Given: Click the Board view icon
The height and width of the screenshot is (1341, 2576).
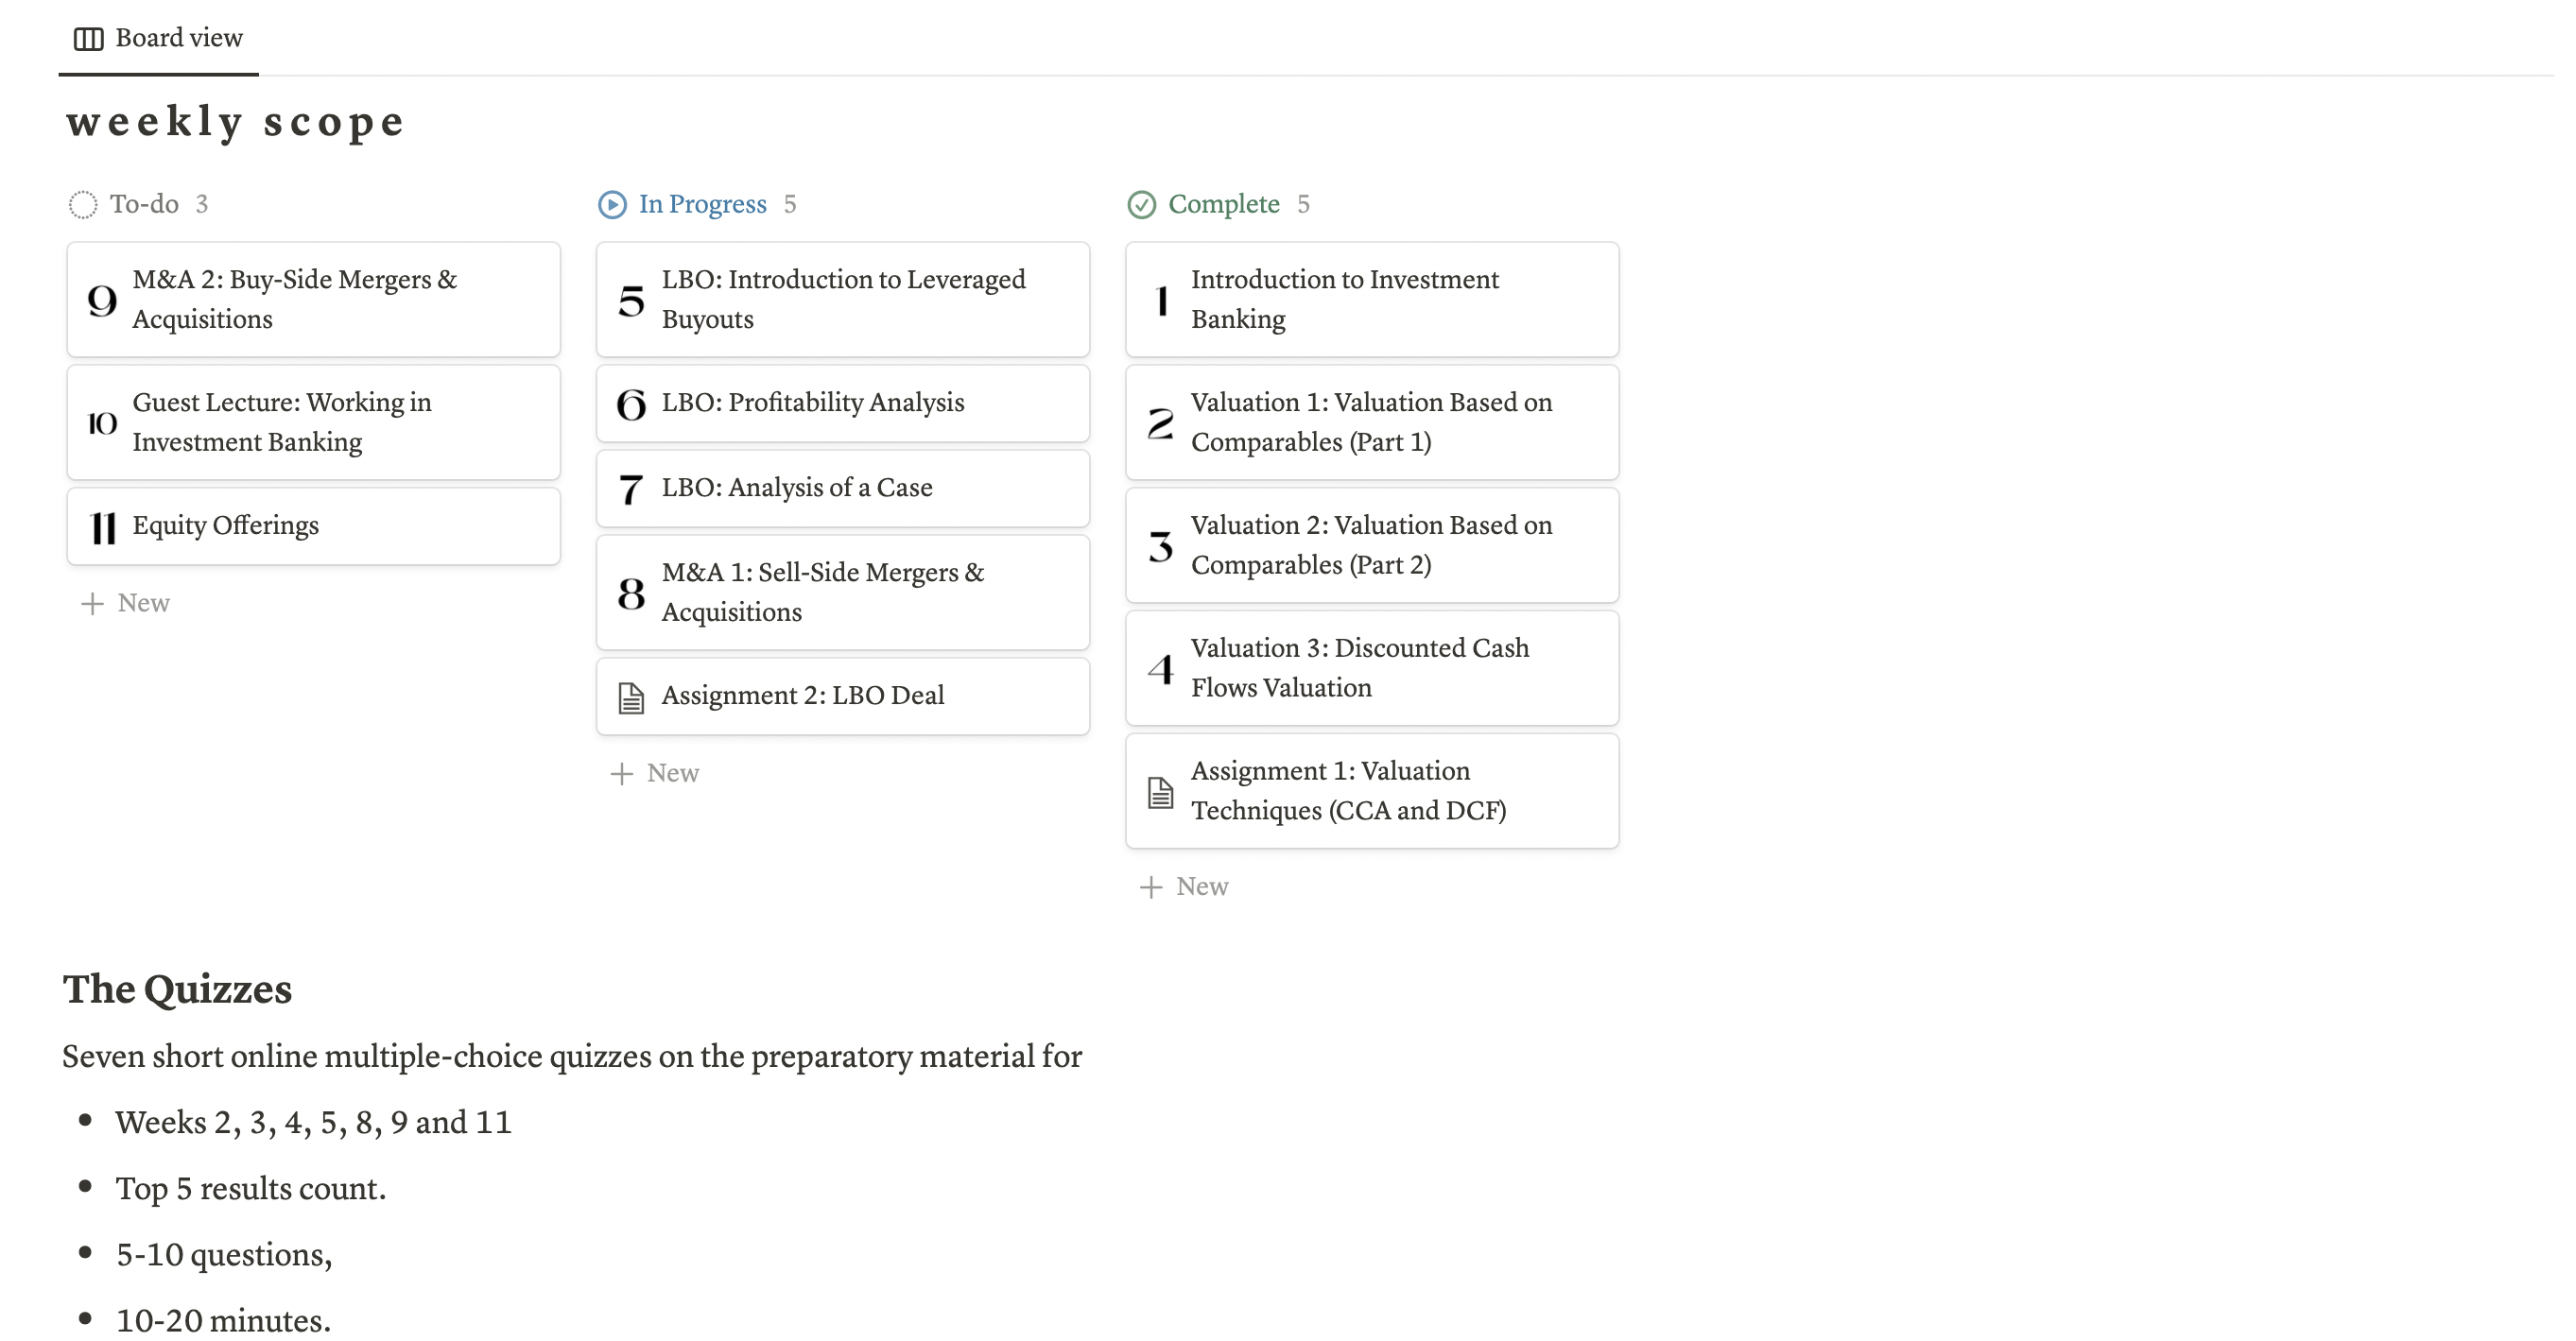Looking at the screenshot, I should coord(88,38).
